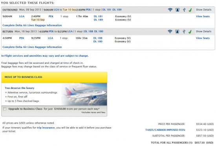
Task: Open the trip insurance link
Action: click(x=46, y=128)
